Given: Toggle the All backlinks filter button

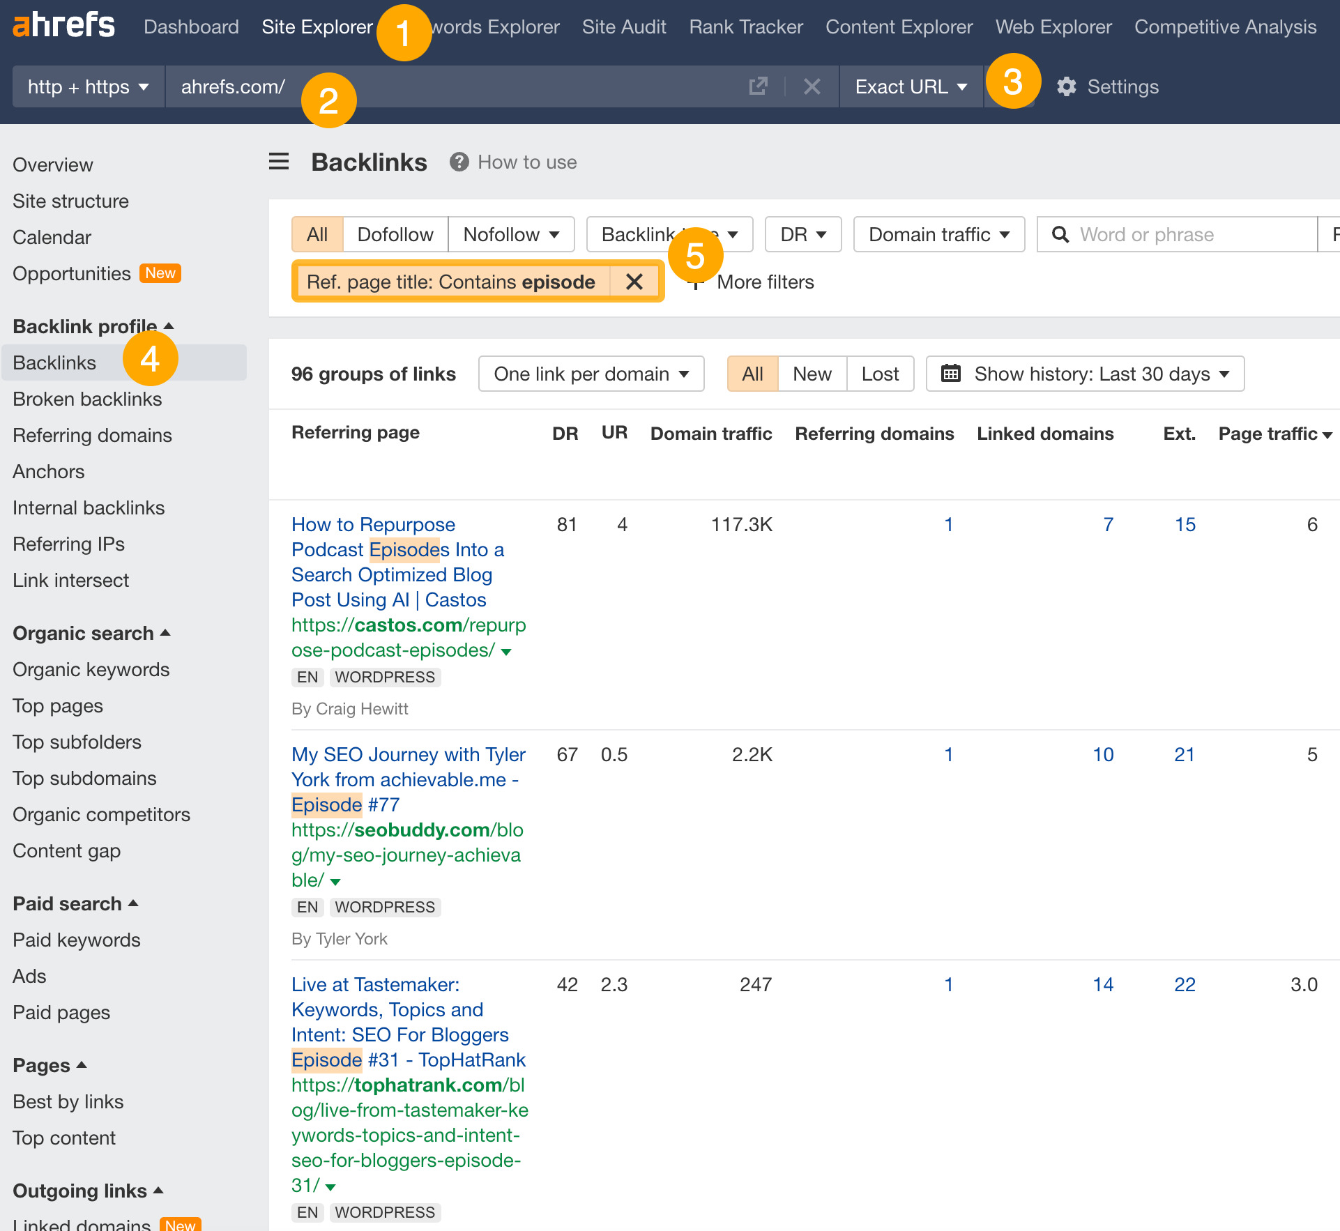Looking at the screenshot, I should pyautogui.click(x=314, y=234).
